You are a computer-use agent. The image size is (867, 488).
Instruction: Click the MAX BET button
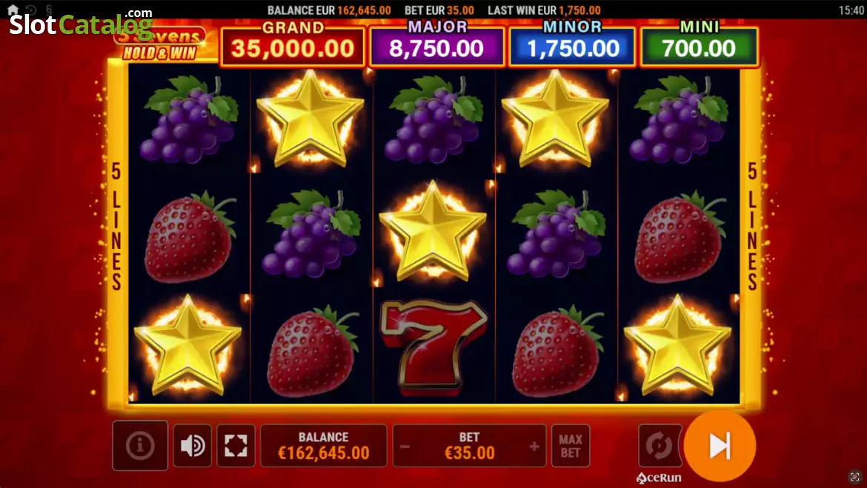tap(571, 446)
